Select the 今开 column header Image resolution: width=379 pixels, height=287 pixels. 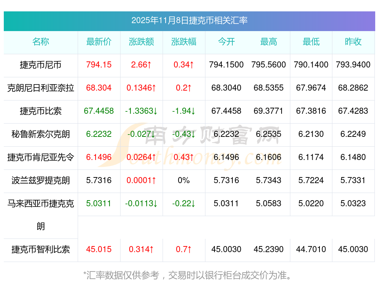(226, 42)
